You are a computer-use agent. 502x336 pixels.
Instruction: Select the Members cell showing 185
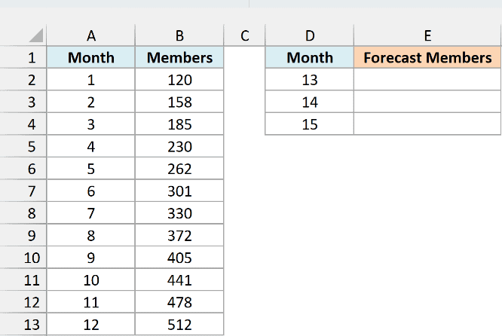point(179,124)
